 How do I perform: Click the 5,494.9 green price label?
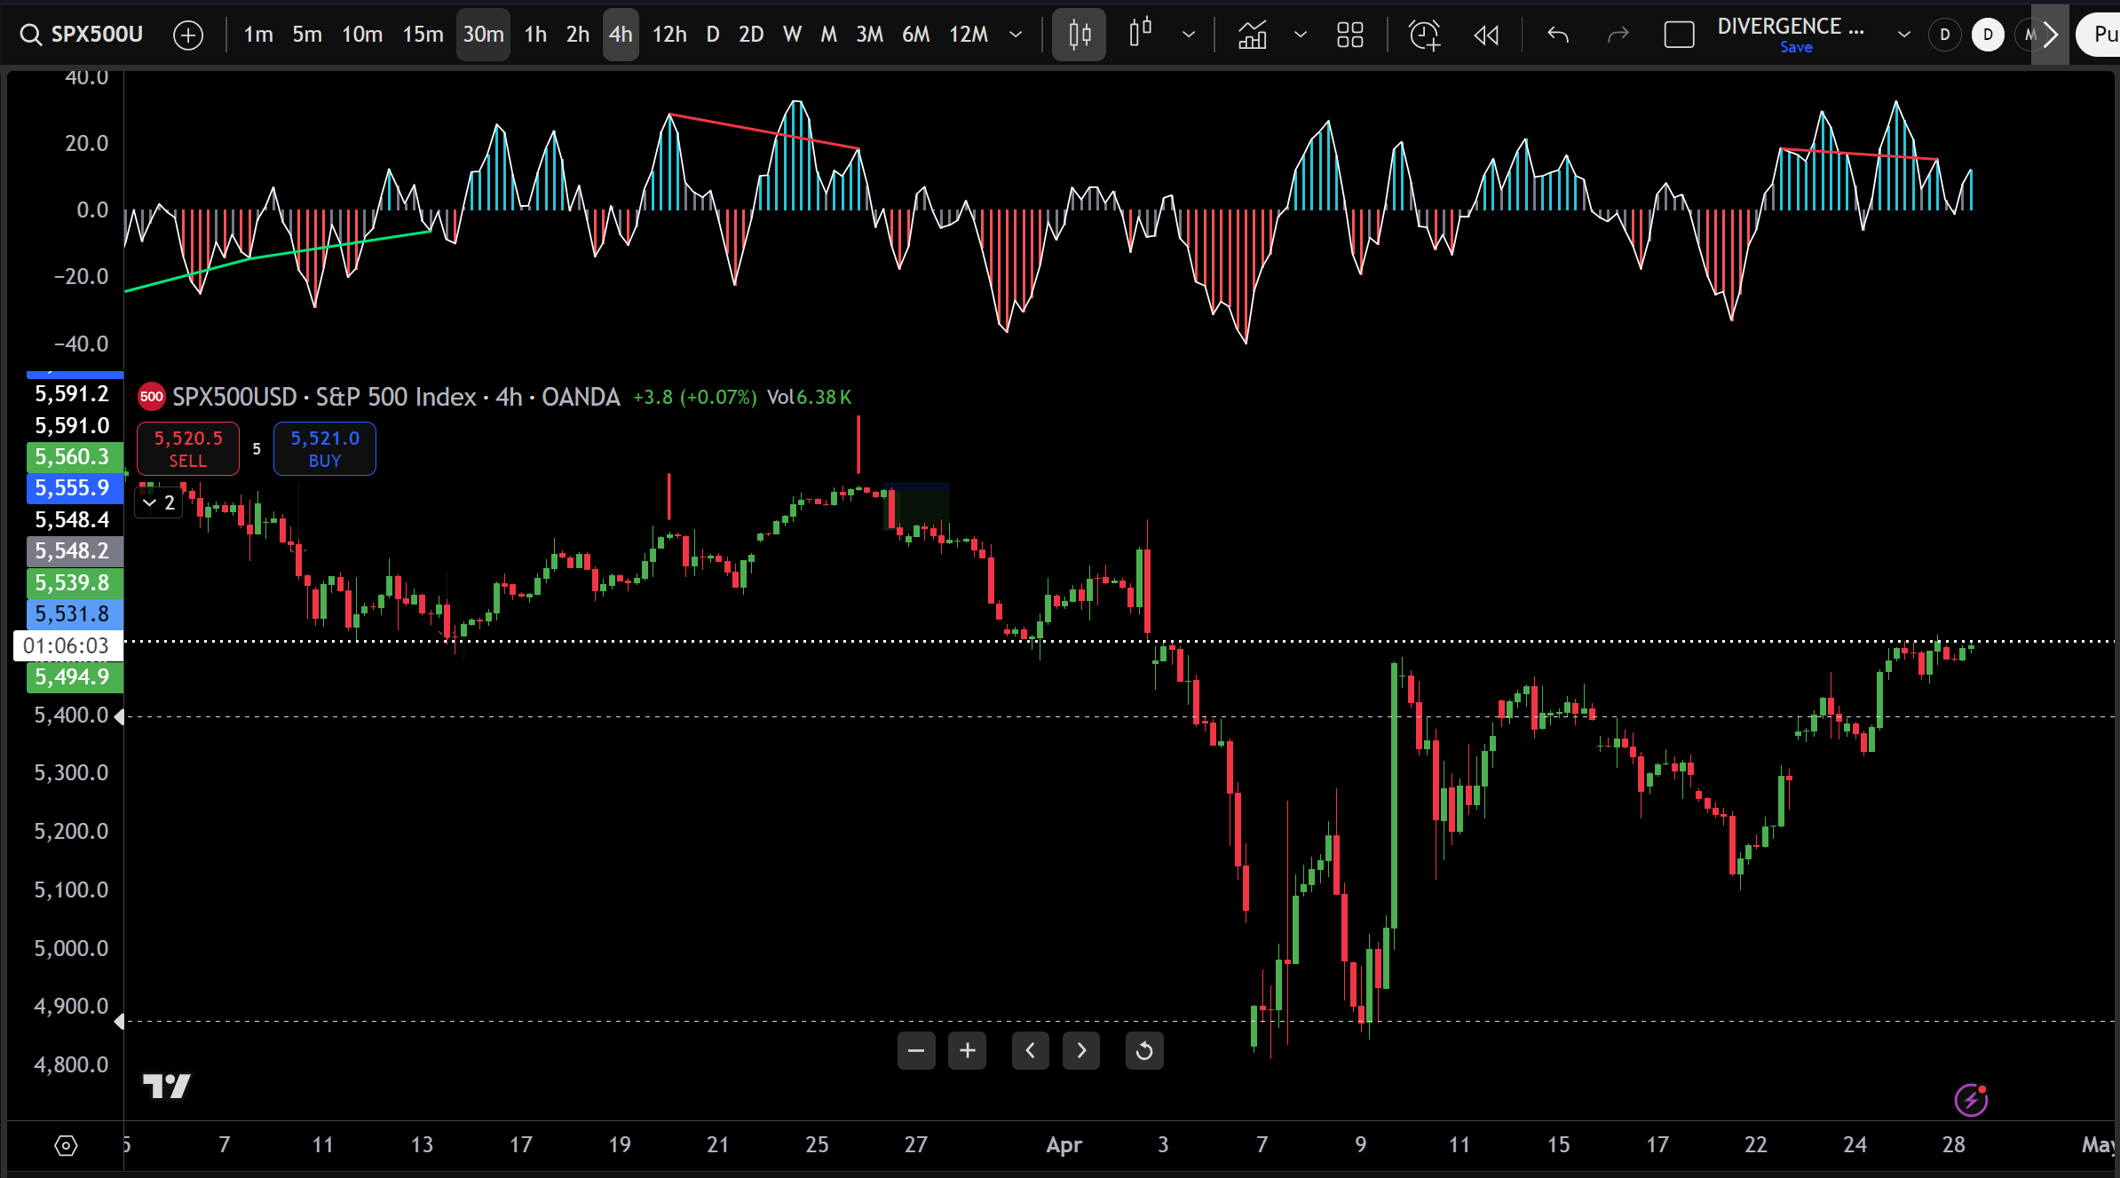(x=75, y=677)
